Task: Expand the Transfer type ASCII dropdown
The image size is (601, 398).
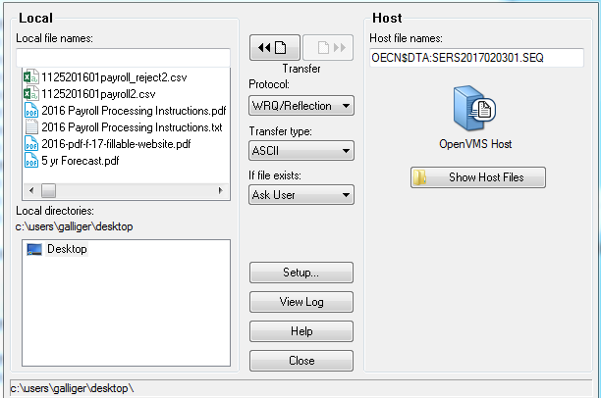Action: [x=301, y=150]
